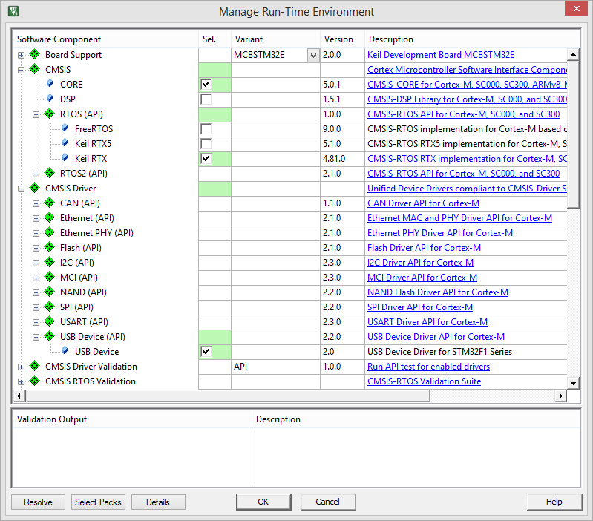Uncheck the Keil RTX checkbox
Image resolution: width=593 pixels, height=521 pixels.
point(206,158)
